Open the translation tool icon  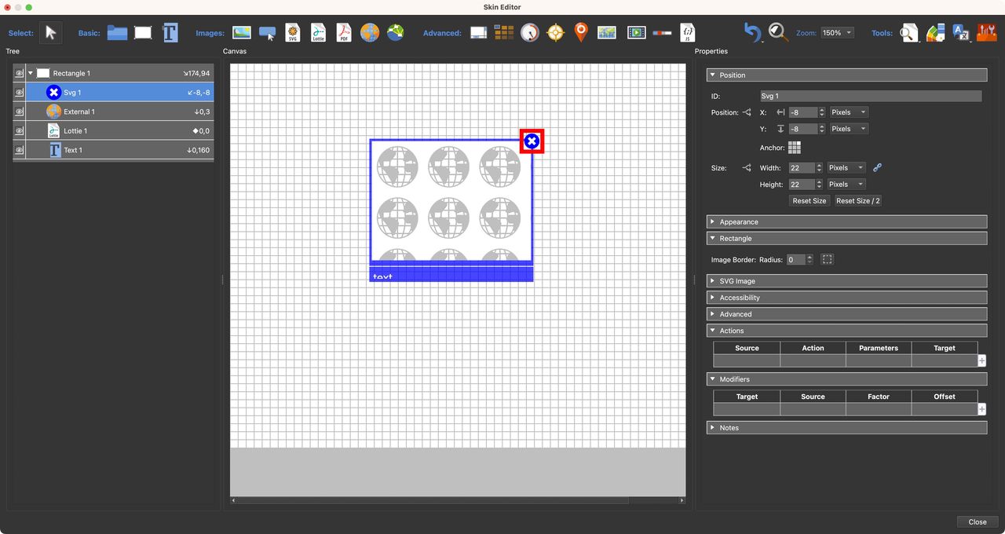coord(961,32)
